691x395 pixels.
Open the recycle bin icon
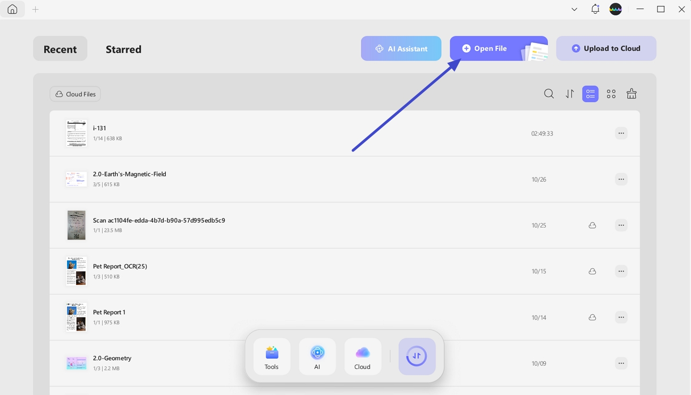click(631, 94)
